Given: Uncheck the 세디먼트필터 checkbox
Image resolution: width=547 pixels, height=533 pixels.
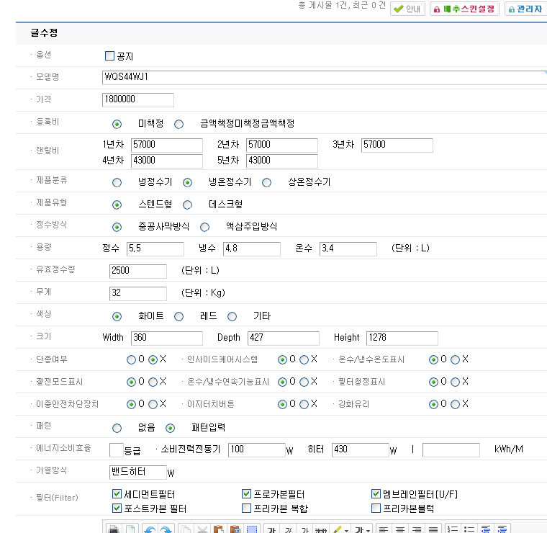Looking at the screenshot, I should click(117, 494).
